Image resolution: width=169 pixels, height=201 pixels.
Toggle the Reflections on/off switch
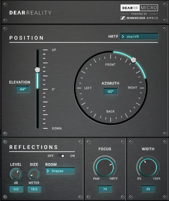[61, 156]
